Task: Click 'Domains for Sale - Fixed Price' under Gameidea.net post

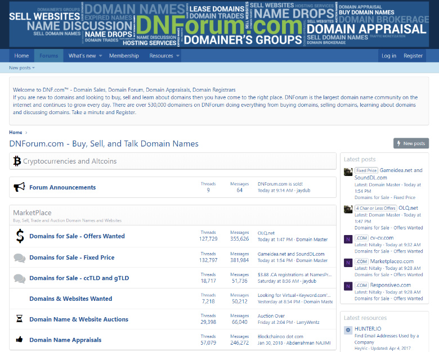Action: coord(384,197)
